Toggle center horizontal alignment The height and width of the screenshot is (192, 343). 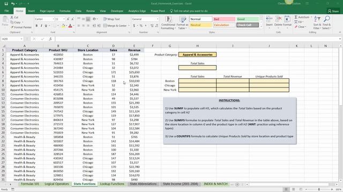point(84,26)
